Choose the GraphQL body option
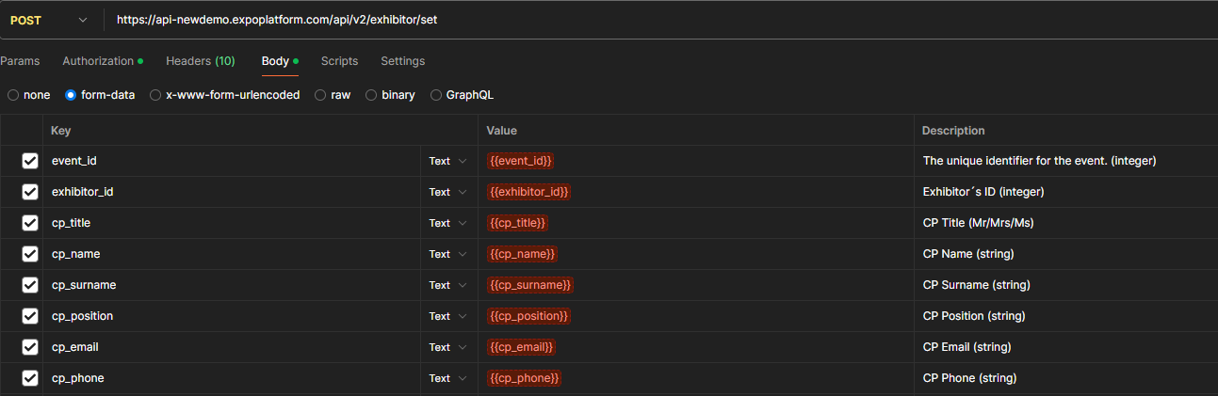The height and width of the screenshot is (396, 1218). click(x=462, y=95)
